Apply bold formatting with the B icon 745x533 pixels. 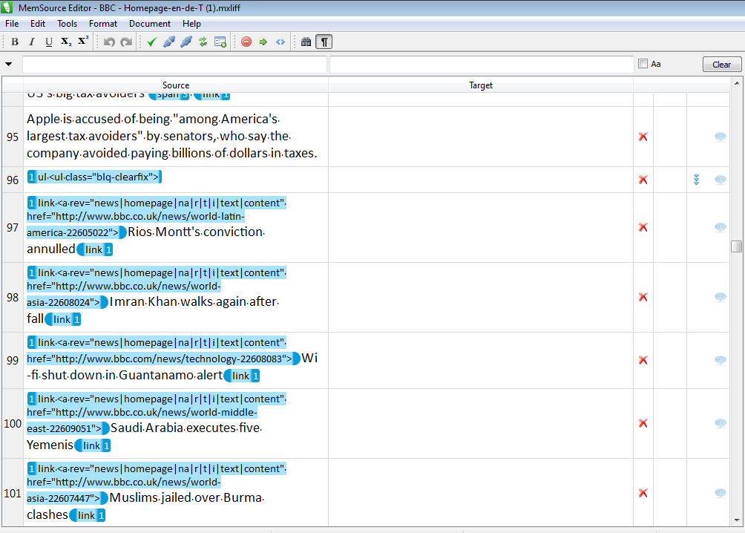point(15,42)
